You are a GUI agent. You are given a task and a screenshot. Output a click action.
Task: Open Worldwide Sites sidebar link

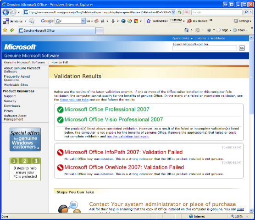pos(16,85)
